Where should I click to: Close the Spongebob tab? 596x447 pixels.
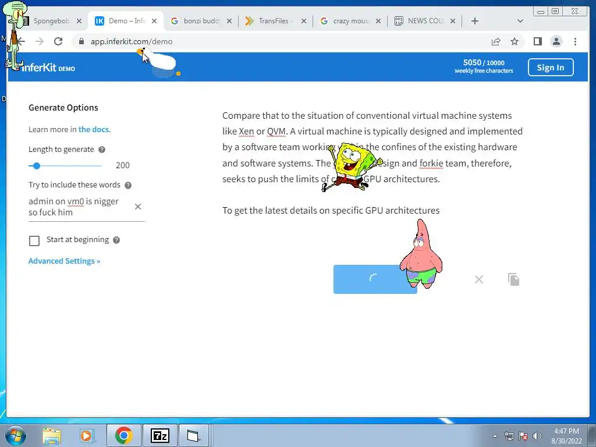79,21
